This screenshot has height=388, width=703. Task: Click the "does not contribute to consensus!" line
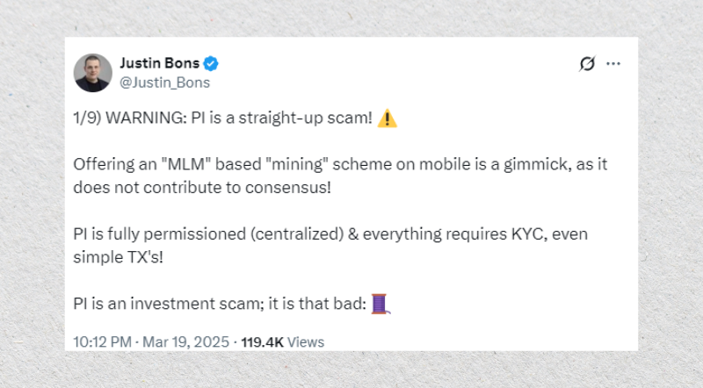pos(202,187)
